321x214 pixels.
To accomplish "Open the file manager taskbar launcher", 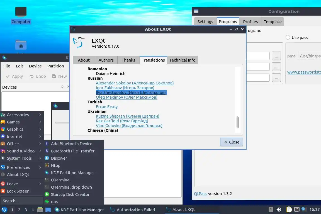I will (x=40, y=210).
